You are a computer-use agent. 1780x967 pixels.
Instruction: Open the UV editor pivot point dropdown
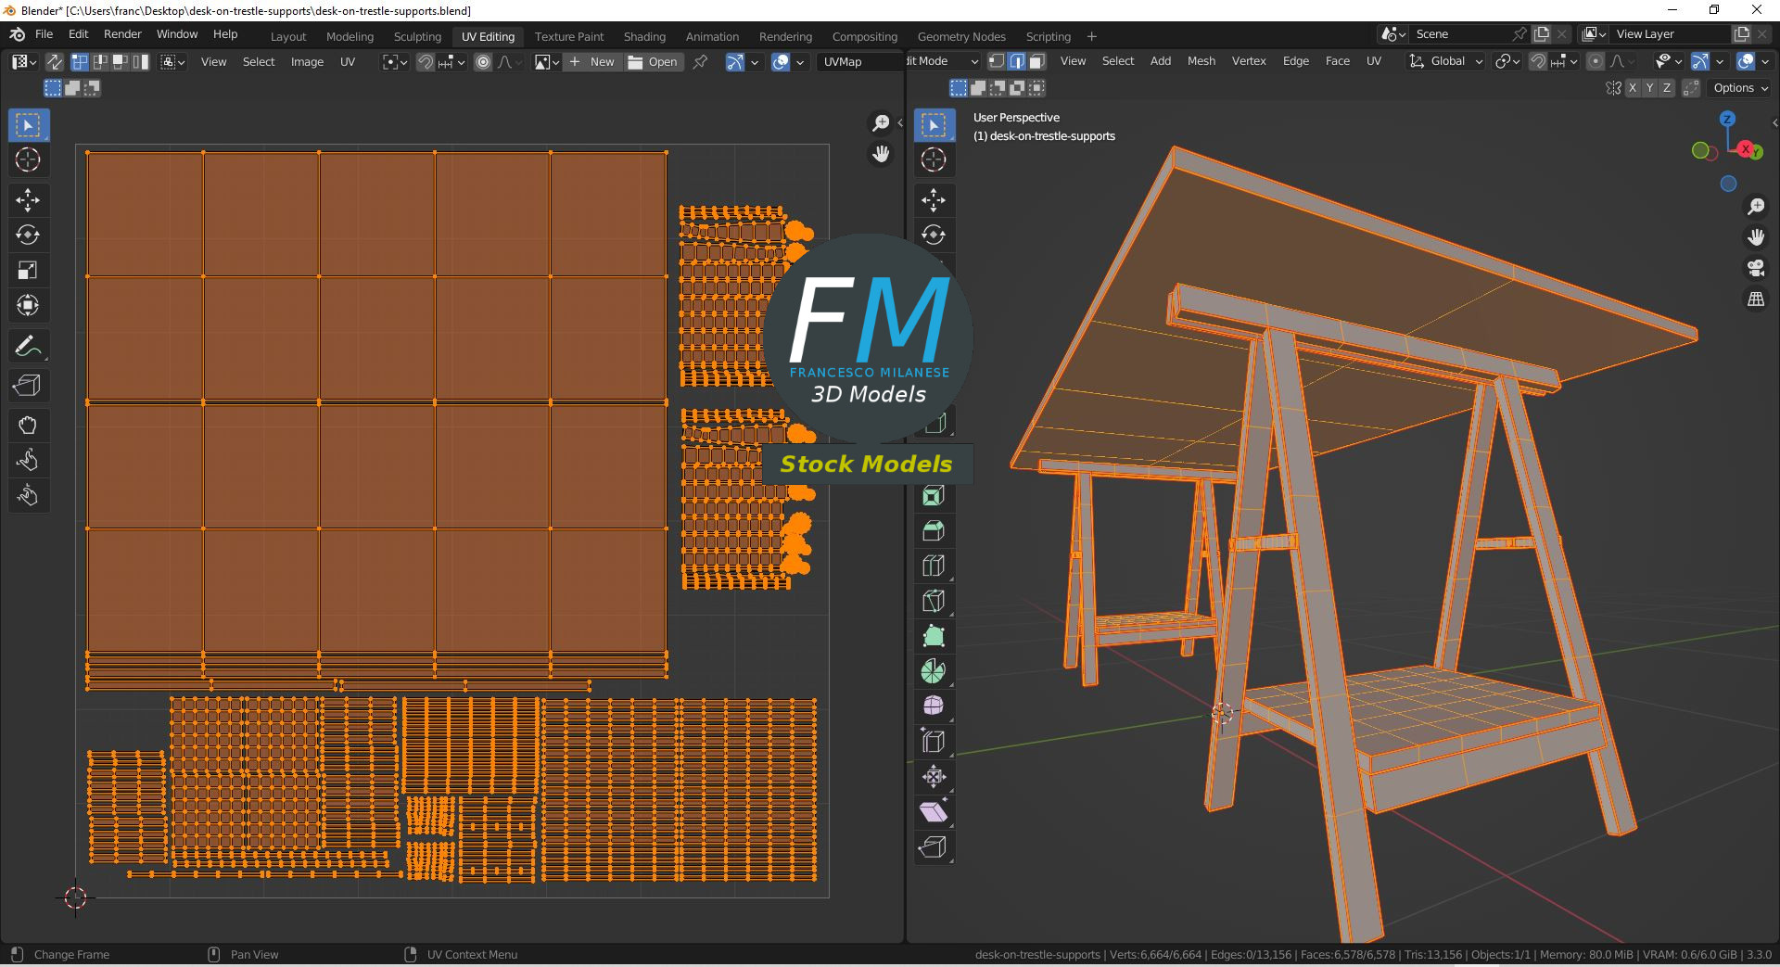pos(395,62)
